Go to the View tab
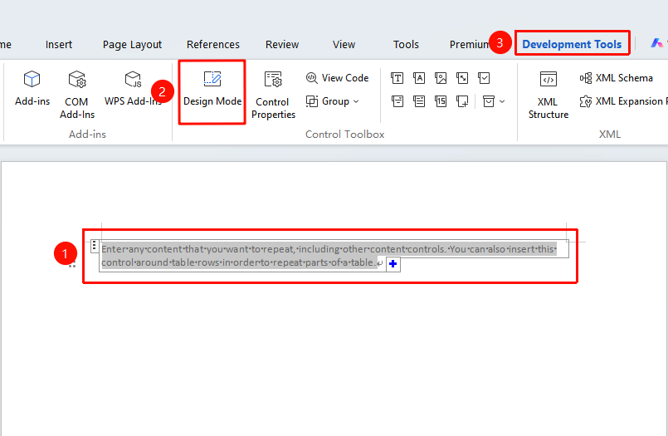Image resolution: width=668 pixels, height=436 pixels. (344, 44)
